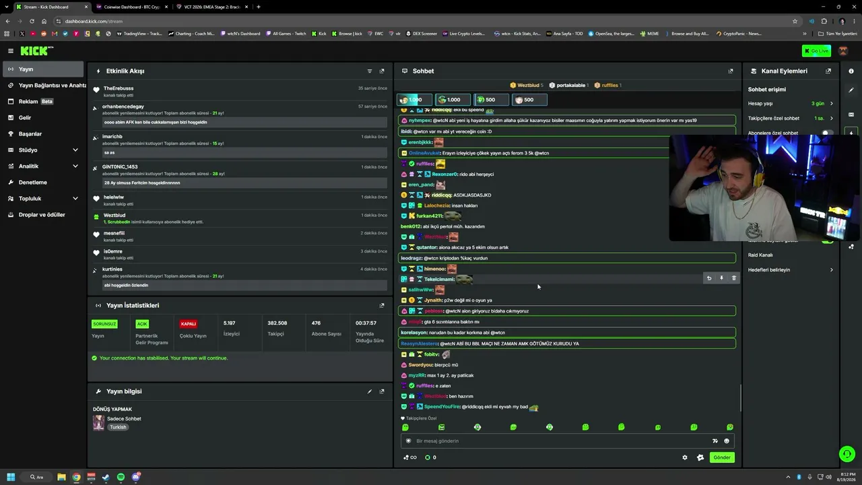Image resolution: width=862 pixels, height=485 pixels.
Task: Open Raid Kanalı action
Action: coord(760,255)
